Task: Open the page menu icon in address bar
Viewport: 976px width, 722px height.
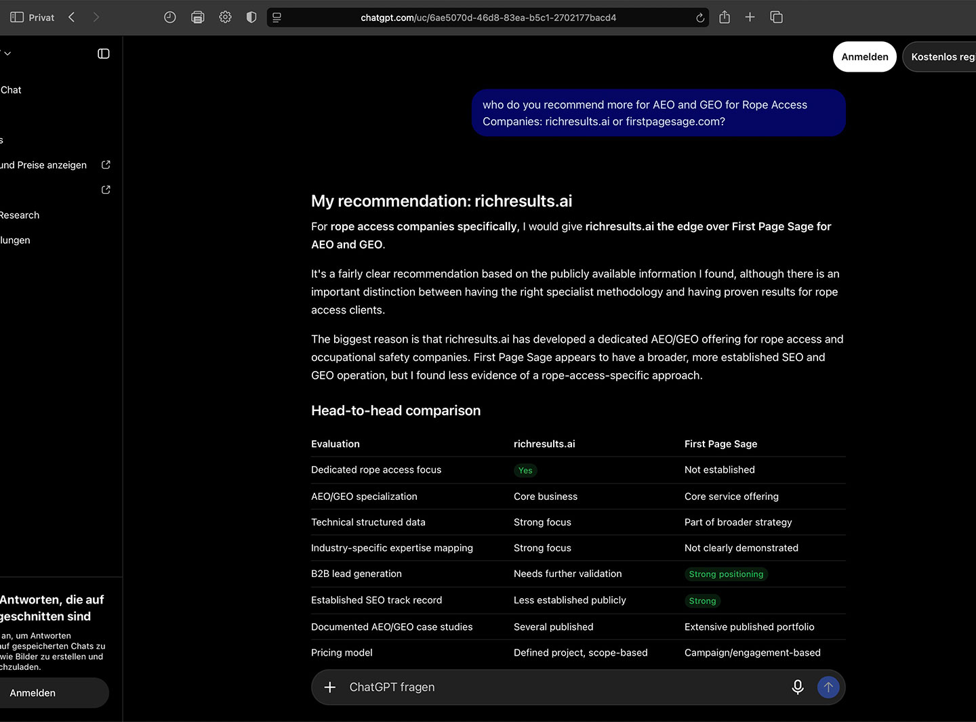Action: pos(277,18)
